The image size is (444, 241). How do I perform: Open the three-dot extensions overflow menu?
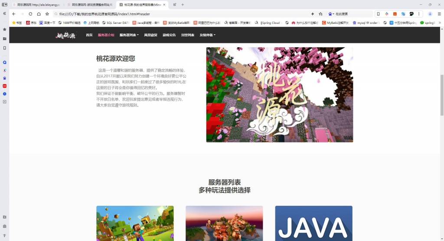tap(419, 14)
